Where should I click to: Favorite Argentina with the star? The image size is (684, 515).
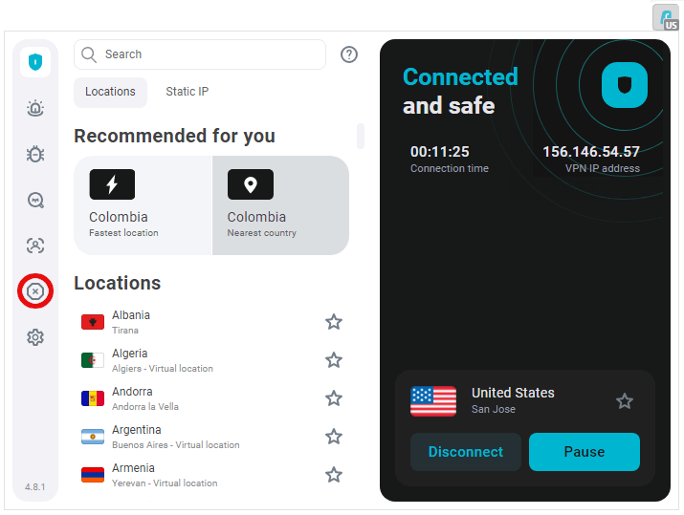(x=334, y=437)
